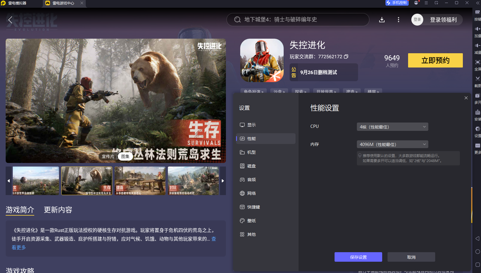This screenshot has width=481, height=273.
Task: Open 快捷键 shortcut settings
Action: pos(266,207)
